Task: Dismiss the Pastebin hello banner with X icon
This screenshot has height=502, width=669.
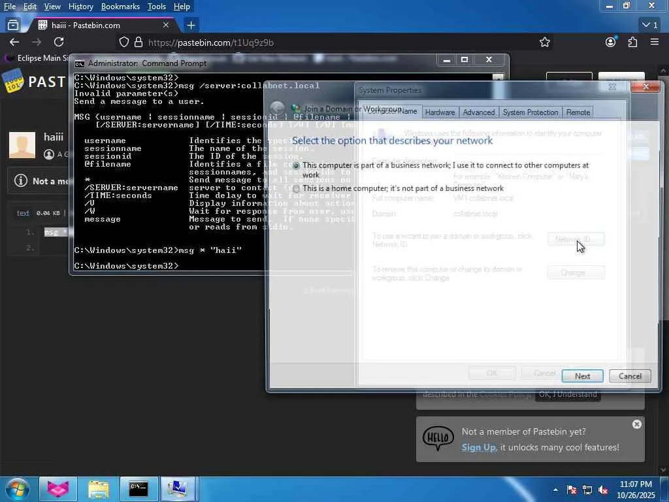Action: 636,424
